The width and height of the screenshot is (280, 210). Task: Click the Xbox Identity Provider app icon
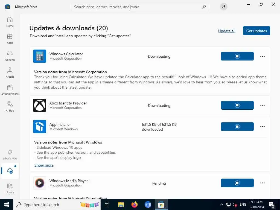(x=40, y=105)
